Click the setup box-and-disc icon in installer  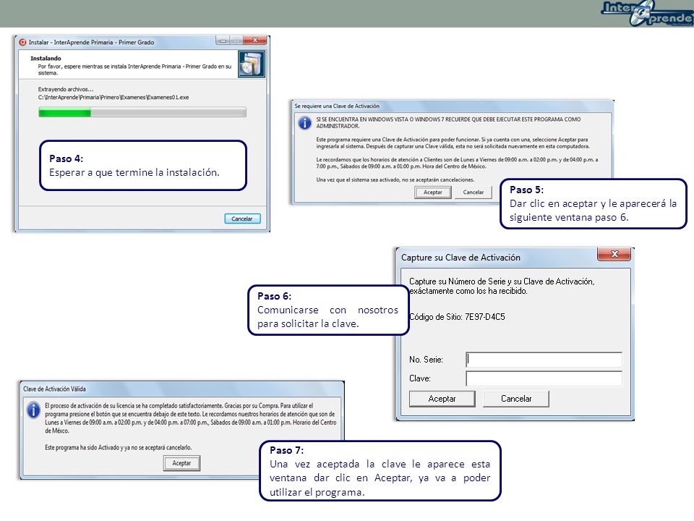252,64
